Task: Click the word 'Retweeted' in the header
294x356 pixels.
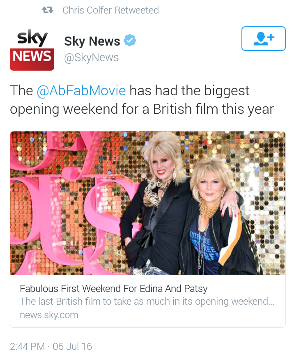Action: [136, 10]
